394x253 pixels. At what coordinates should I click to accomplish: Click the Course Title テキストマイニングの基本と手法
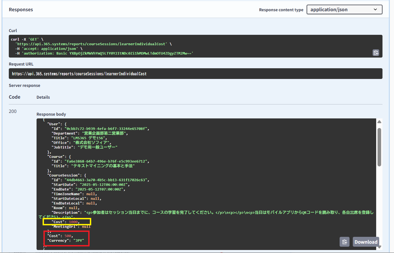point(103,166)
